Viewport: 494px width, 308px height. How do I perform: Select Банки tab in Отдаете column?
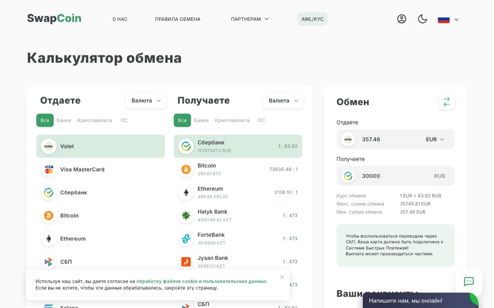click(x=64, y=120)
